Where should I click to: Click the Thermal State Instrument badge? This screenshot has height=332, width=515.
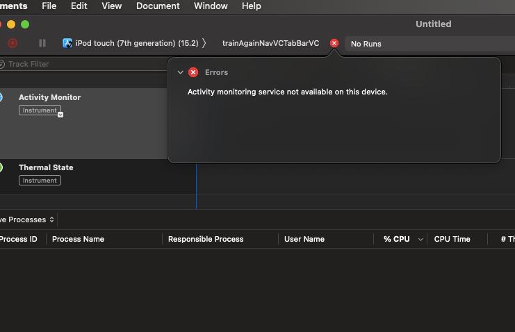tap(40, 181)
